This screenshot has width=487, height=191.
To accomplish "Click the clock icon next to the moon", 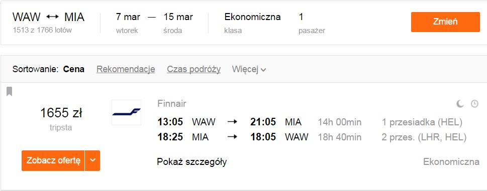I will tap(474, 104).
